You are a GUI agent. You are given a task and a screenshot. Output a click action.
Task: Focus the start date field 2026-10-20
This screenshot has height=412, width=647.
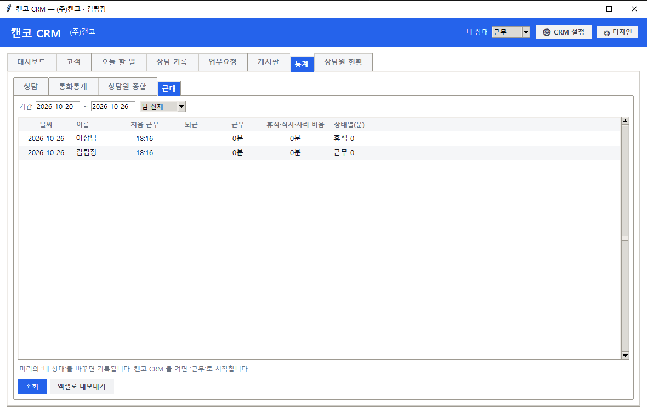click(58, 106)
